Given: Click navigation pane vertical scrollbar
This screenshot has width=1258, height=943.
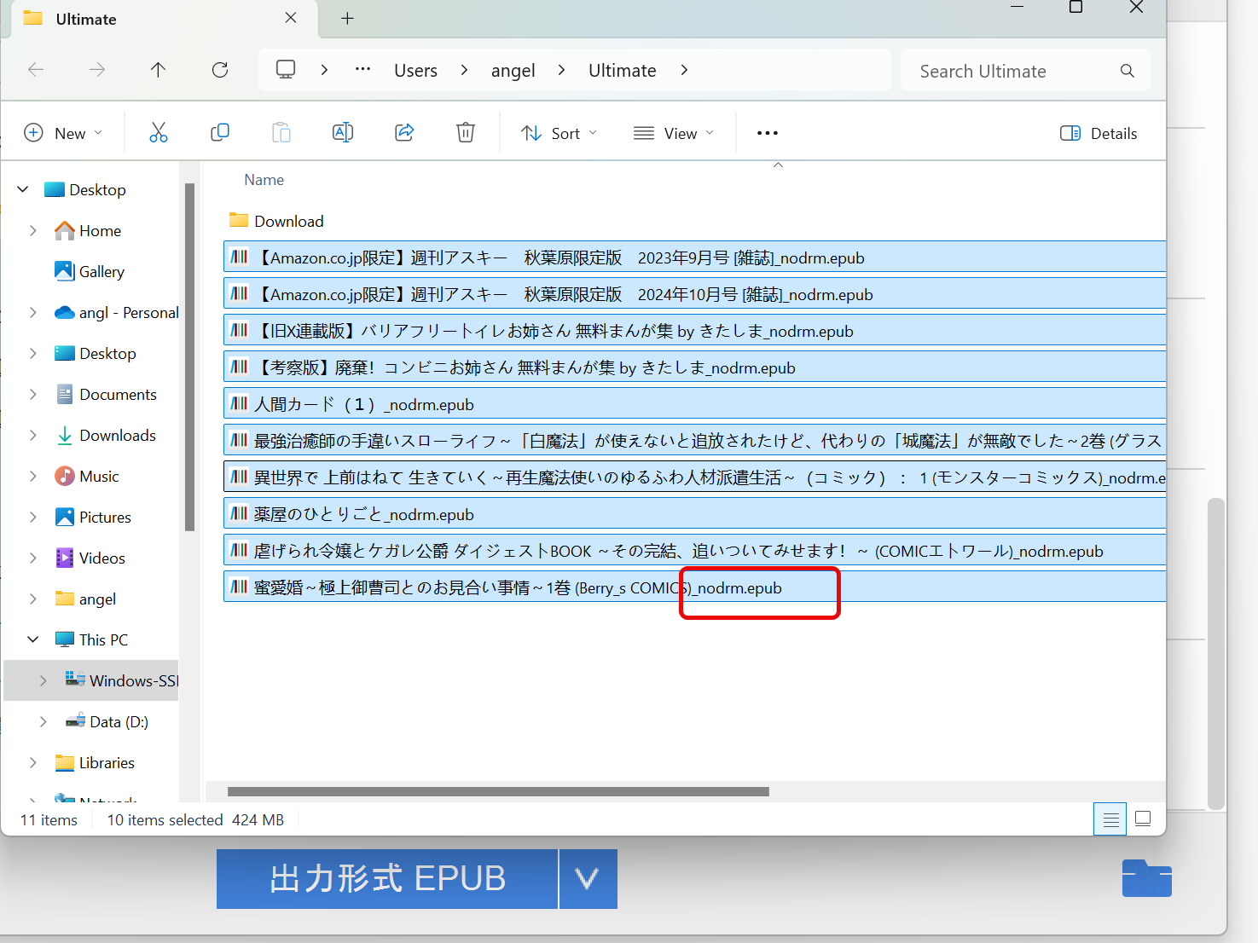Looking at the screenshot, I should click(189, 356).
